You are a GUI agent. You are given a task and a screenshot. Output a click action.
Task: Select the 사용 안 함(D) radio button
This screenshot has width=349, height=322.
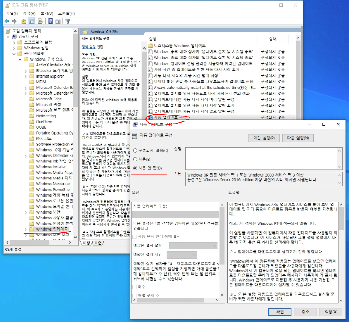(x=135, y=168)
